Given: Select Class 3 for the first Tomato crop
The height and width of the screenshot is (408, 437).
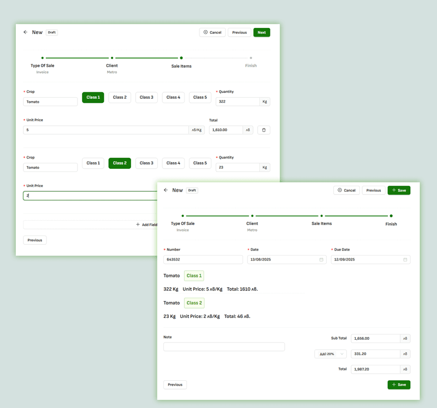Looking at the screenshot, I should tap(146, 97).
